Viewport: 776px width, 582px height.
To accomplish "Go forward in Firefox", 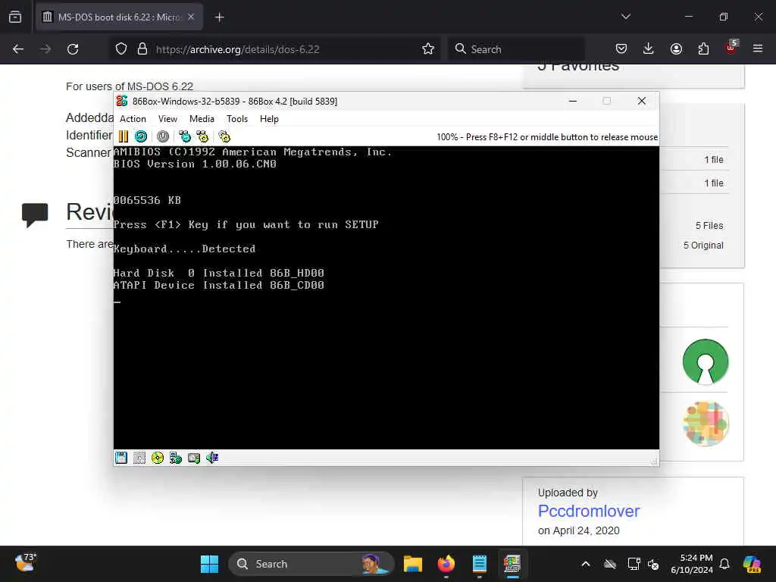I will 45,49.
